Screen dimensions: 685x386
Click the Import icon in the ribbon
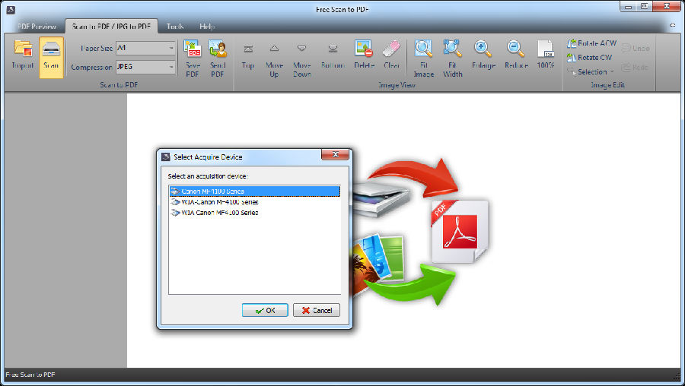coord(22,55)
